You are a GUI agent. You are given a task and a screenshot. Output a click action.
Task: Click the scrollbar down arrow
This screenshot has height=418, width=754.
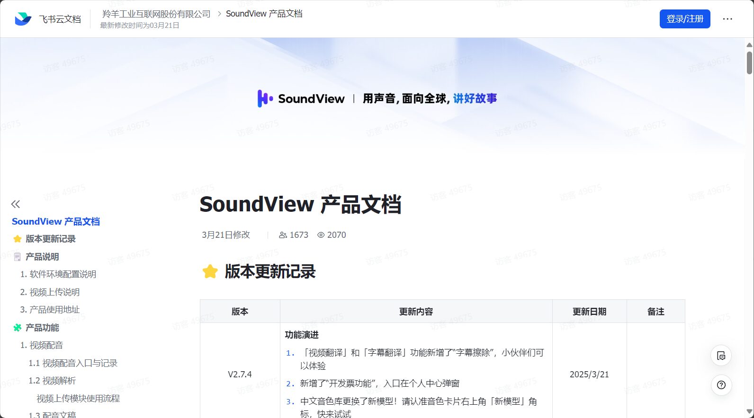pyautogui.click(x=749, y=412)
